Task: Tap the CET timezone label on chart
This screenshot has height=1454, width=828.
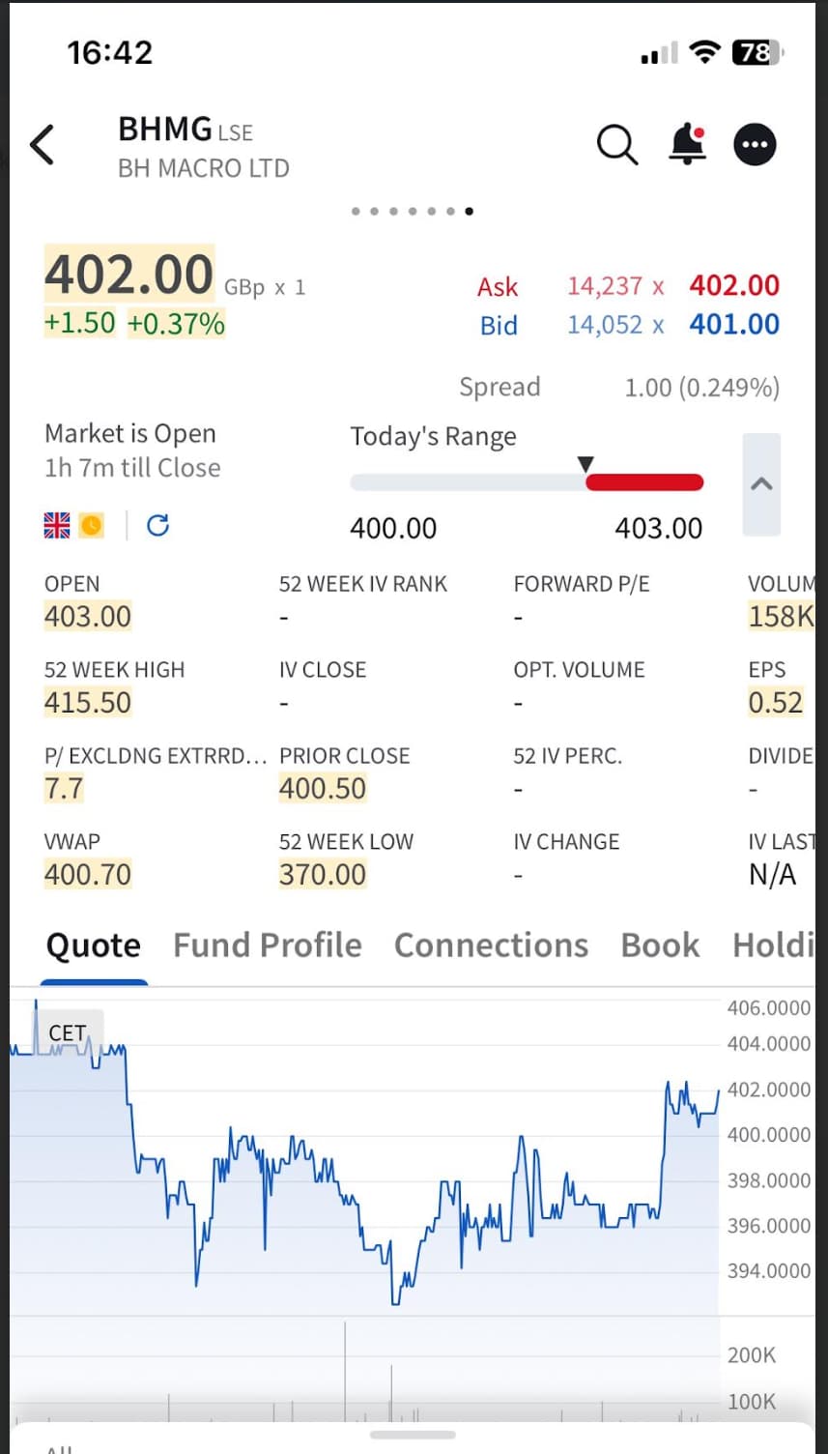Action: (x=68, y=1032)
